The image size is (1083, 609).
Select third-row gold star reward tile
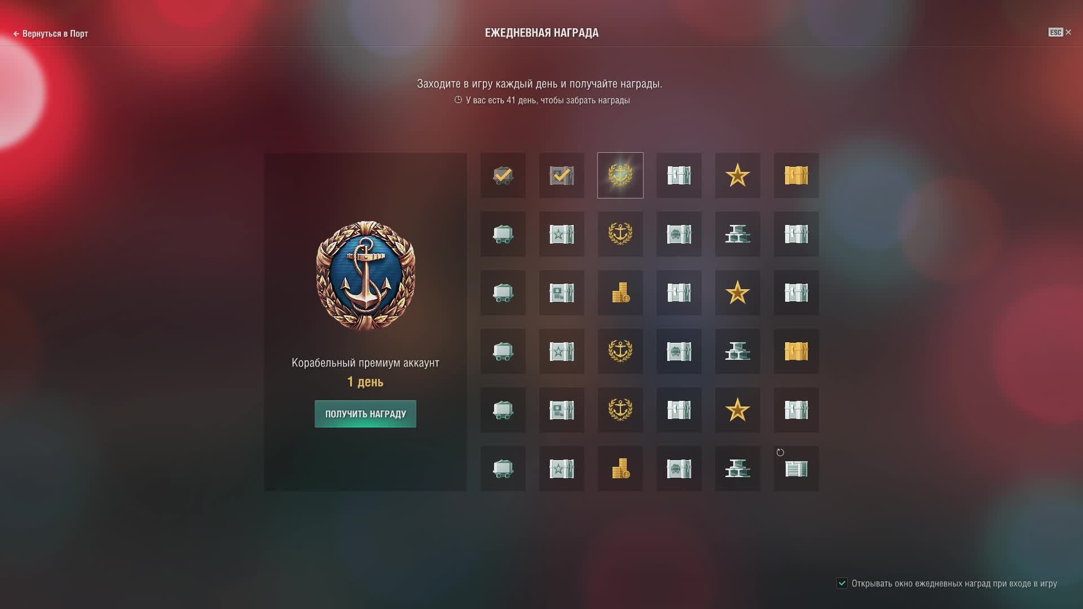click(738, 293)
